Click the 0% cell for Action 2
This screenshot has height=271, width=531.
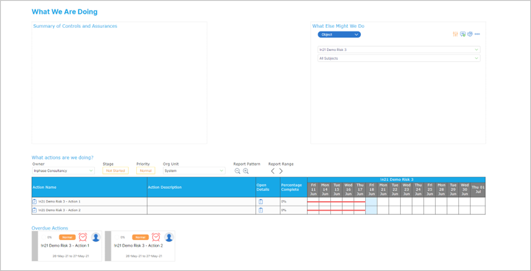(x=294, y=210)
